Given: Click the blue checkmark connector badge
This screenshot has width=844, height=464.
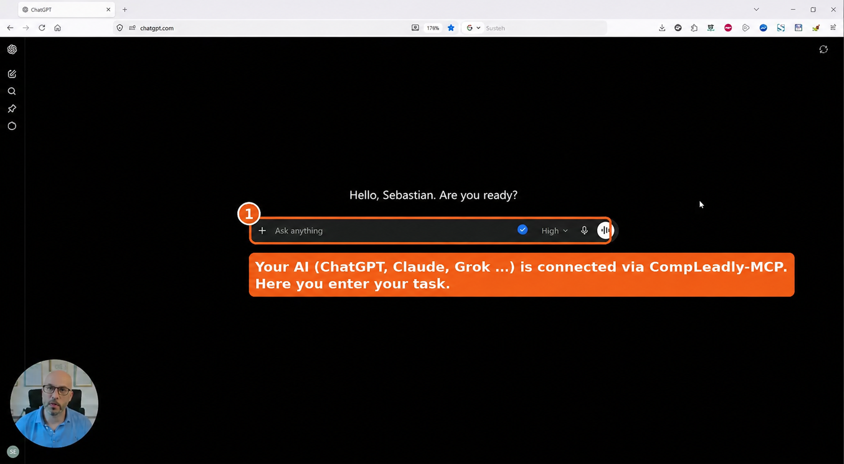Looking at the screenshot, I should 522,230.
